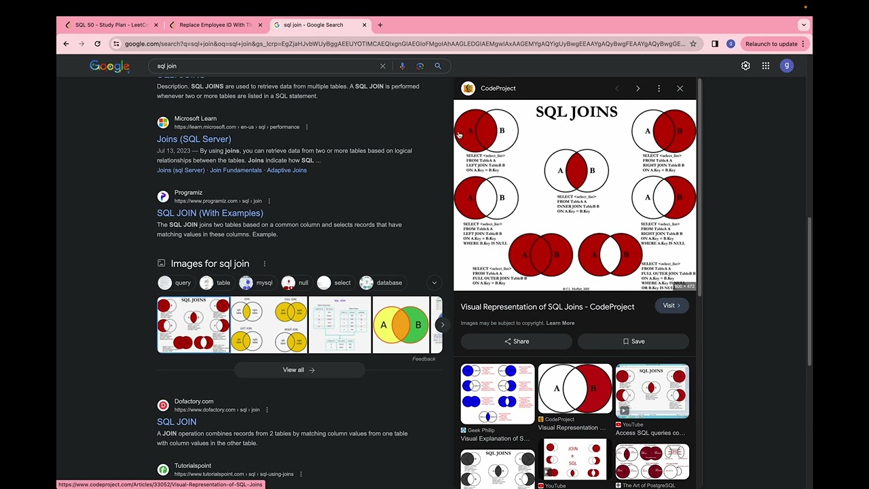Close the sql join Google Search tab

pyautogui.click(x=365, y=25)
